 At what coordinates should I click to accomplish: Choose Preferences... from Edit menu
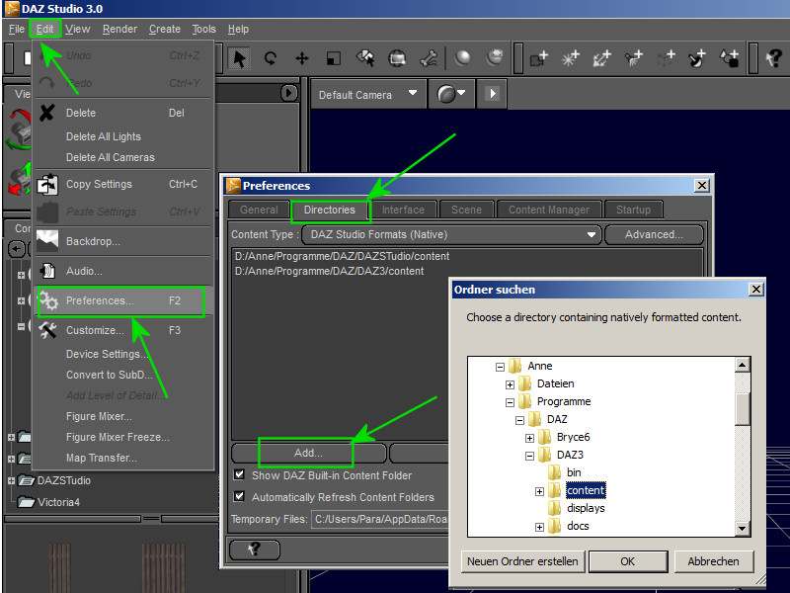[120, 301]
